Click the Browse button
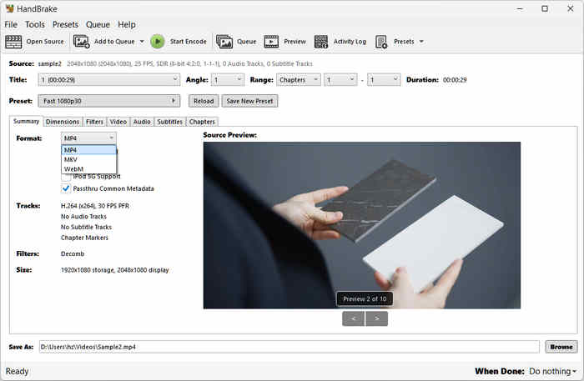Viewport: 584px width, 381px height. point(561,347)
